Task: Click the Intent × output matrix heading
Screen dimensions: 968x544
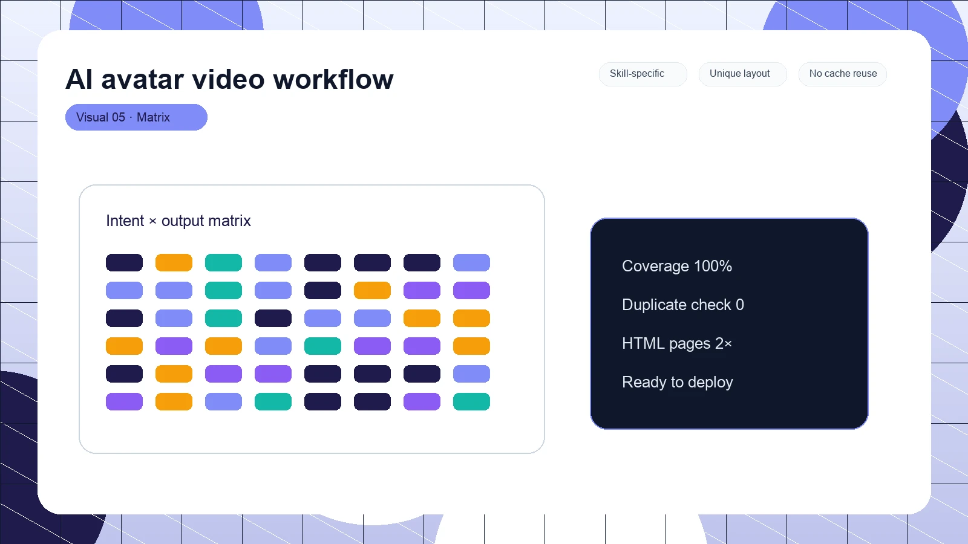Action: click(x=178, y=221)
